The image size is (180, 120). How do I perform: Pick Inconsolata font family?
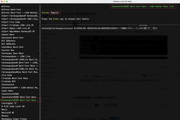pyautogui.click(x=8, y=85)
